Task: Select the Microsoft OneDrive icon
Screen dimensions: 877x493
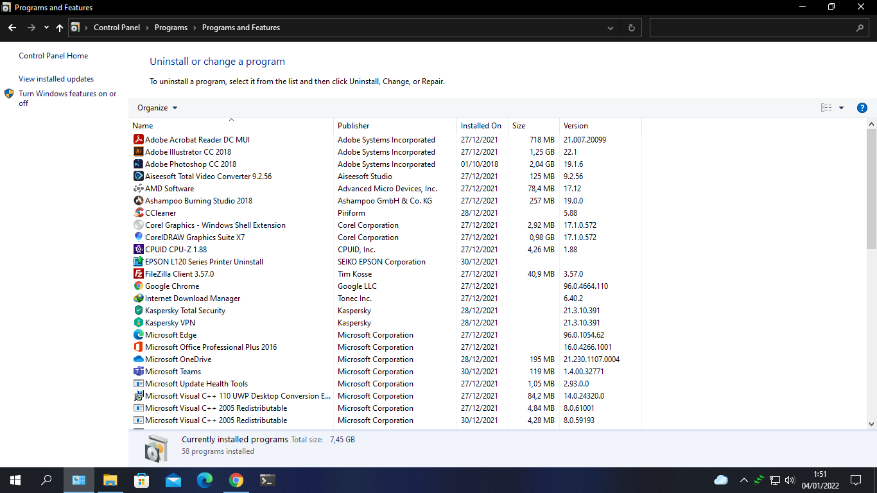Action: pos(138,359)
